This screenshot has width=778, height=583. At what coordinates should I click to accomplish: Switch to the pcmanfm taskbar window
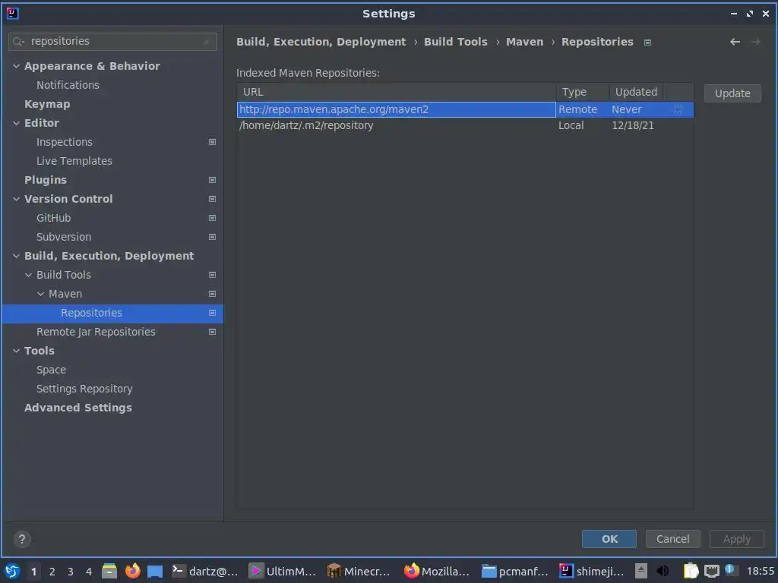pos(514,571)
